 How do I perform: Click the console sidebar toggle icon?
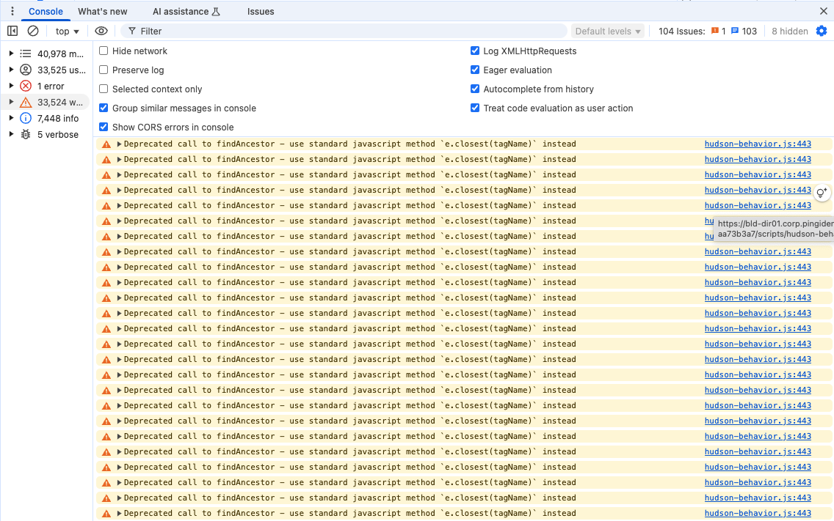click(x=12, y=31)
